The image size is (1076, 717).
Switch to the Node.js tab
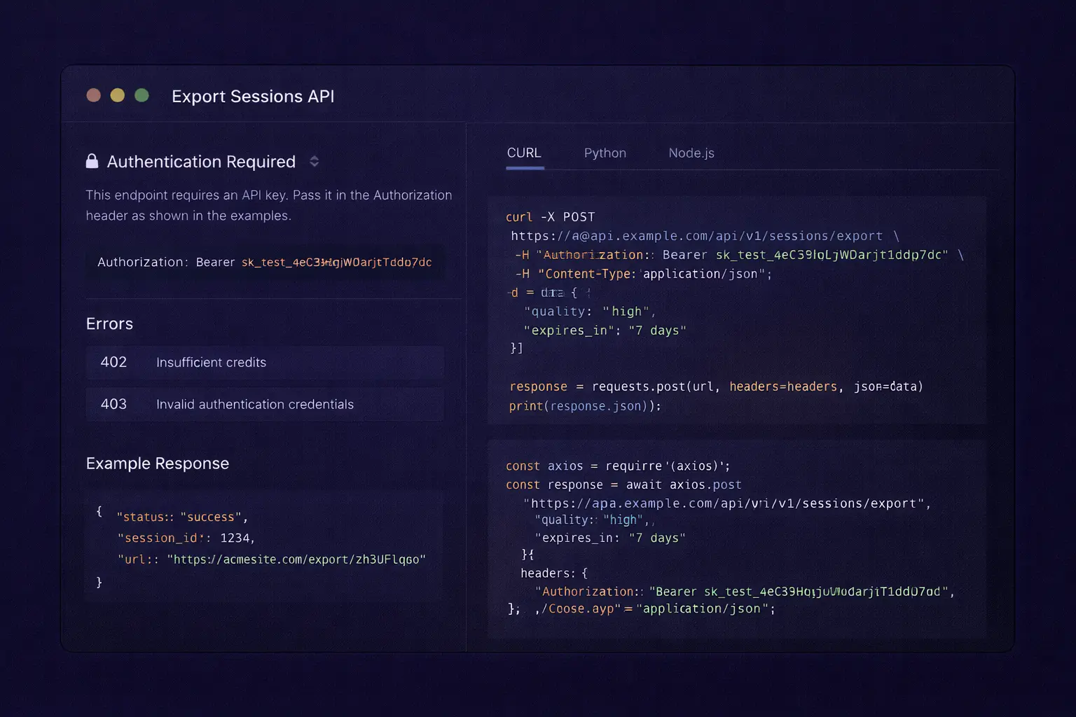(691, 153)
